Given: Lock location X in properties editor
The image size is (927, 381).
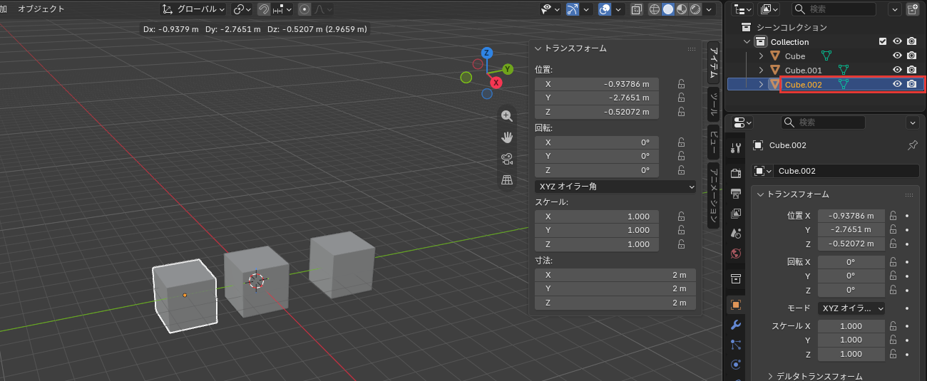Looking at the screenshot, I should tap(892, 215).
